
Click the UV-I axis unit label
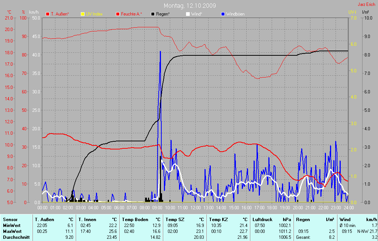pyautogui.click(x=352, y=12)
